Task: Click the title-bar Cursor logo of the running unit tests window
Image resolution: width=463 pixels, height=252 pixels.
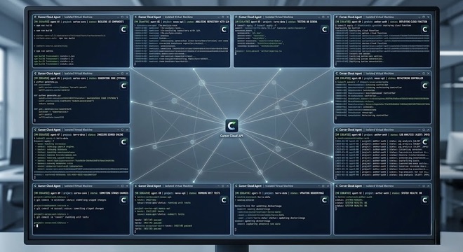Action: [136, 186]
